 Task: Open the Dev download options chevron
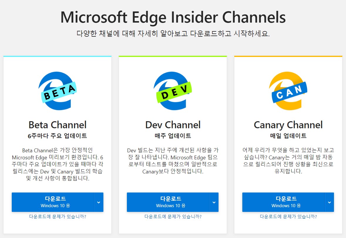[214, 202]
